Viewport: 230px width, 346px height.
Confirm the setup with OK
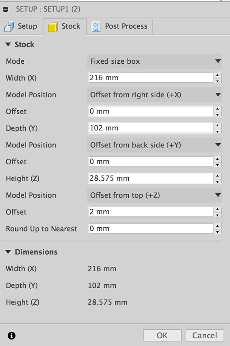(162, 335)
